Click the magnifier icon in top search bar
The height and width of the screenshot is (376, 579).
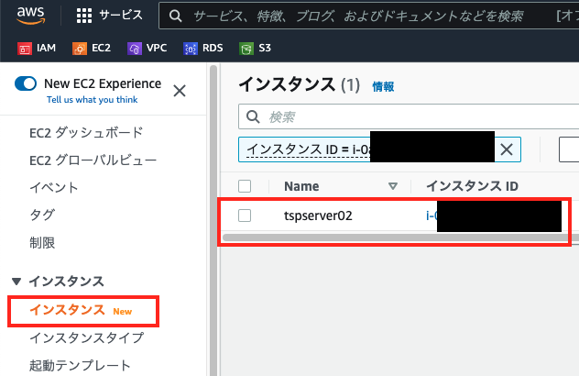coord(175,16)
